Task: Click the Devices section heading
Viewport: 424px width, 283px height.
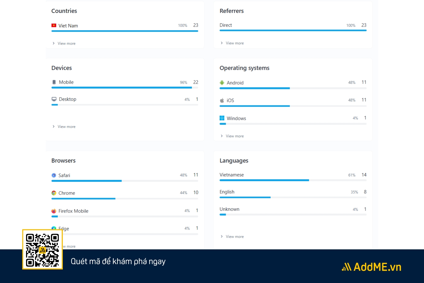Action: click(62, 68)
